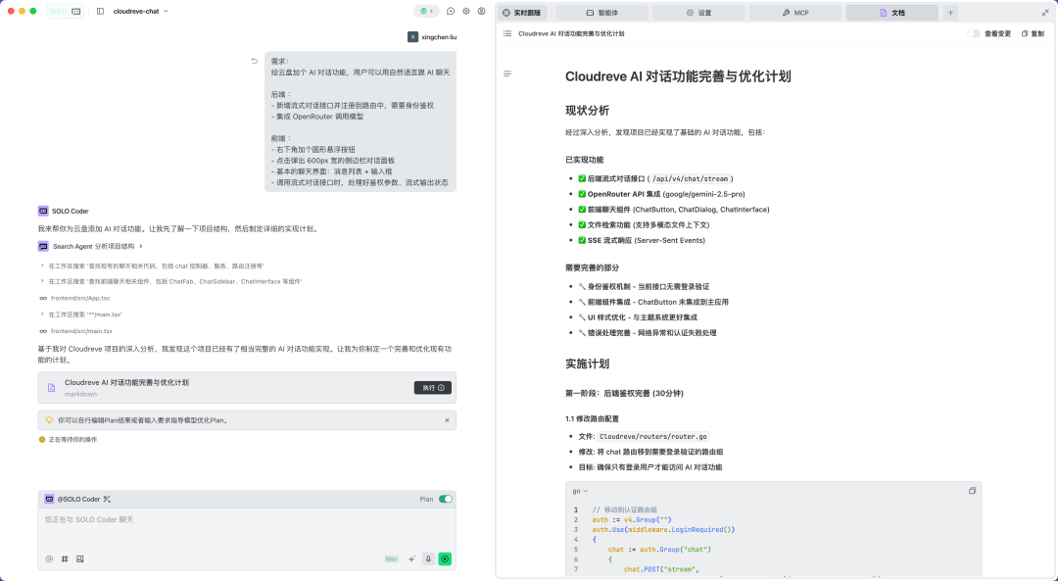
Task: Open the Cloudreve AI plan markdown card
Action: click(247, 388)
